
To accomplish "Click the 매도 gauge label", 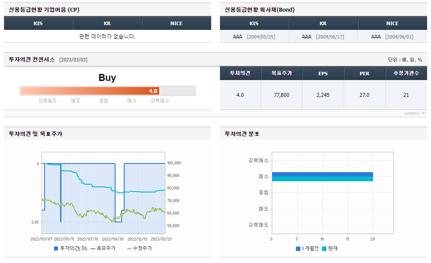I will pyautogui.click(x=76, y=101).
